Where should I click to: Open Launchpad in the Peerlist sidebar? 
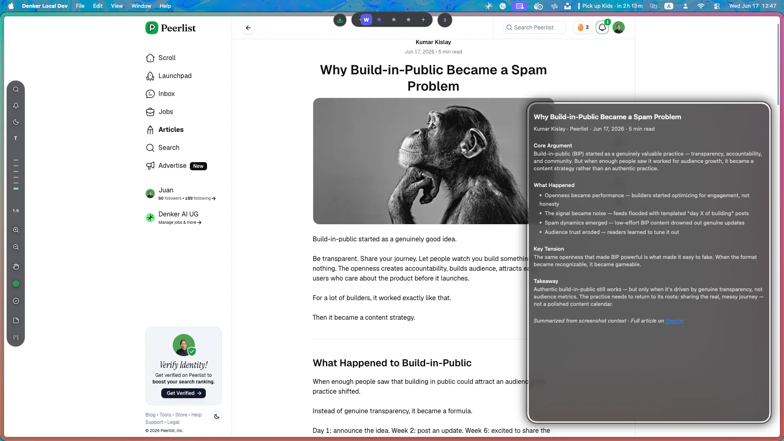tap(169, 76)
